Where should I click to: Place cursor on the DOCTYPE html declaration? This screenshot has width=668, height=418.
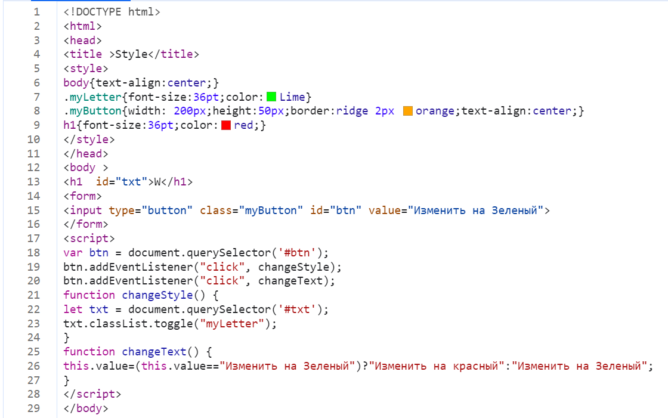point(112,12)
